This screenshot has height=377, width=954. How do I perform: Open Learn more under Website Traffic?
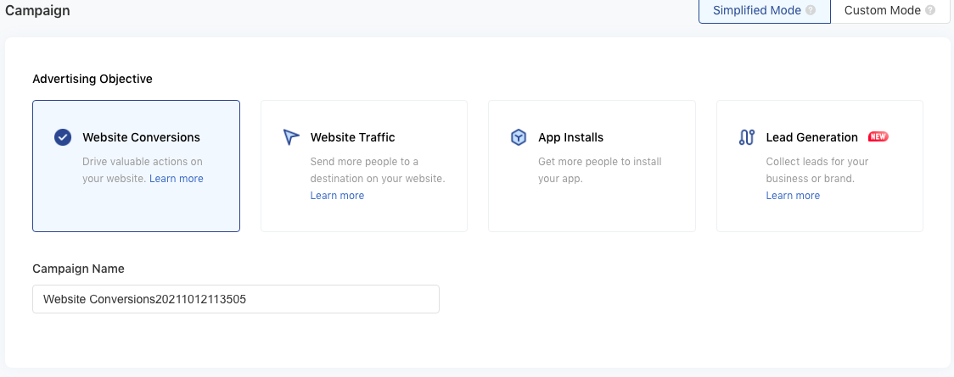coord(337,196)
